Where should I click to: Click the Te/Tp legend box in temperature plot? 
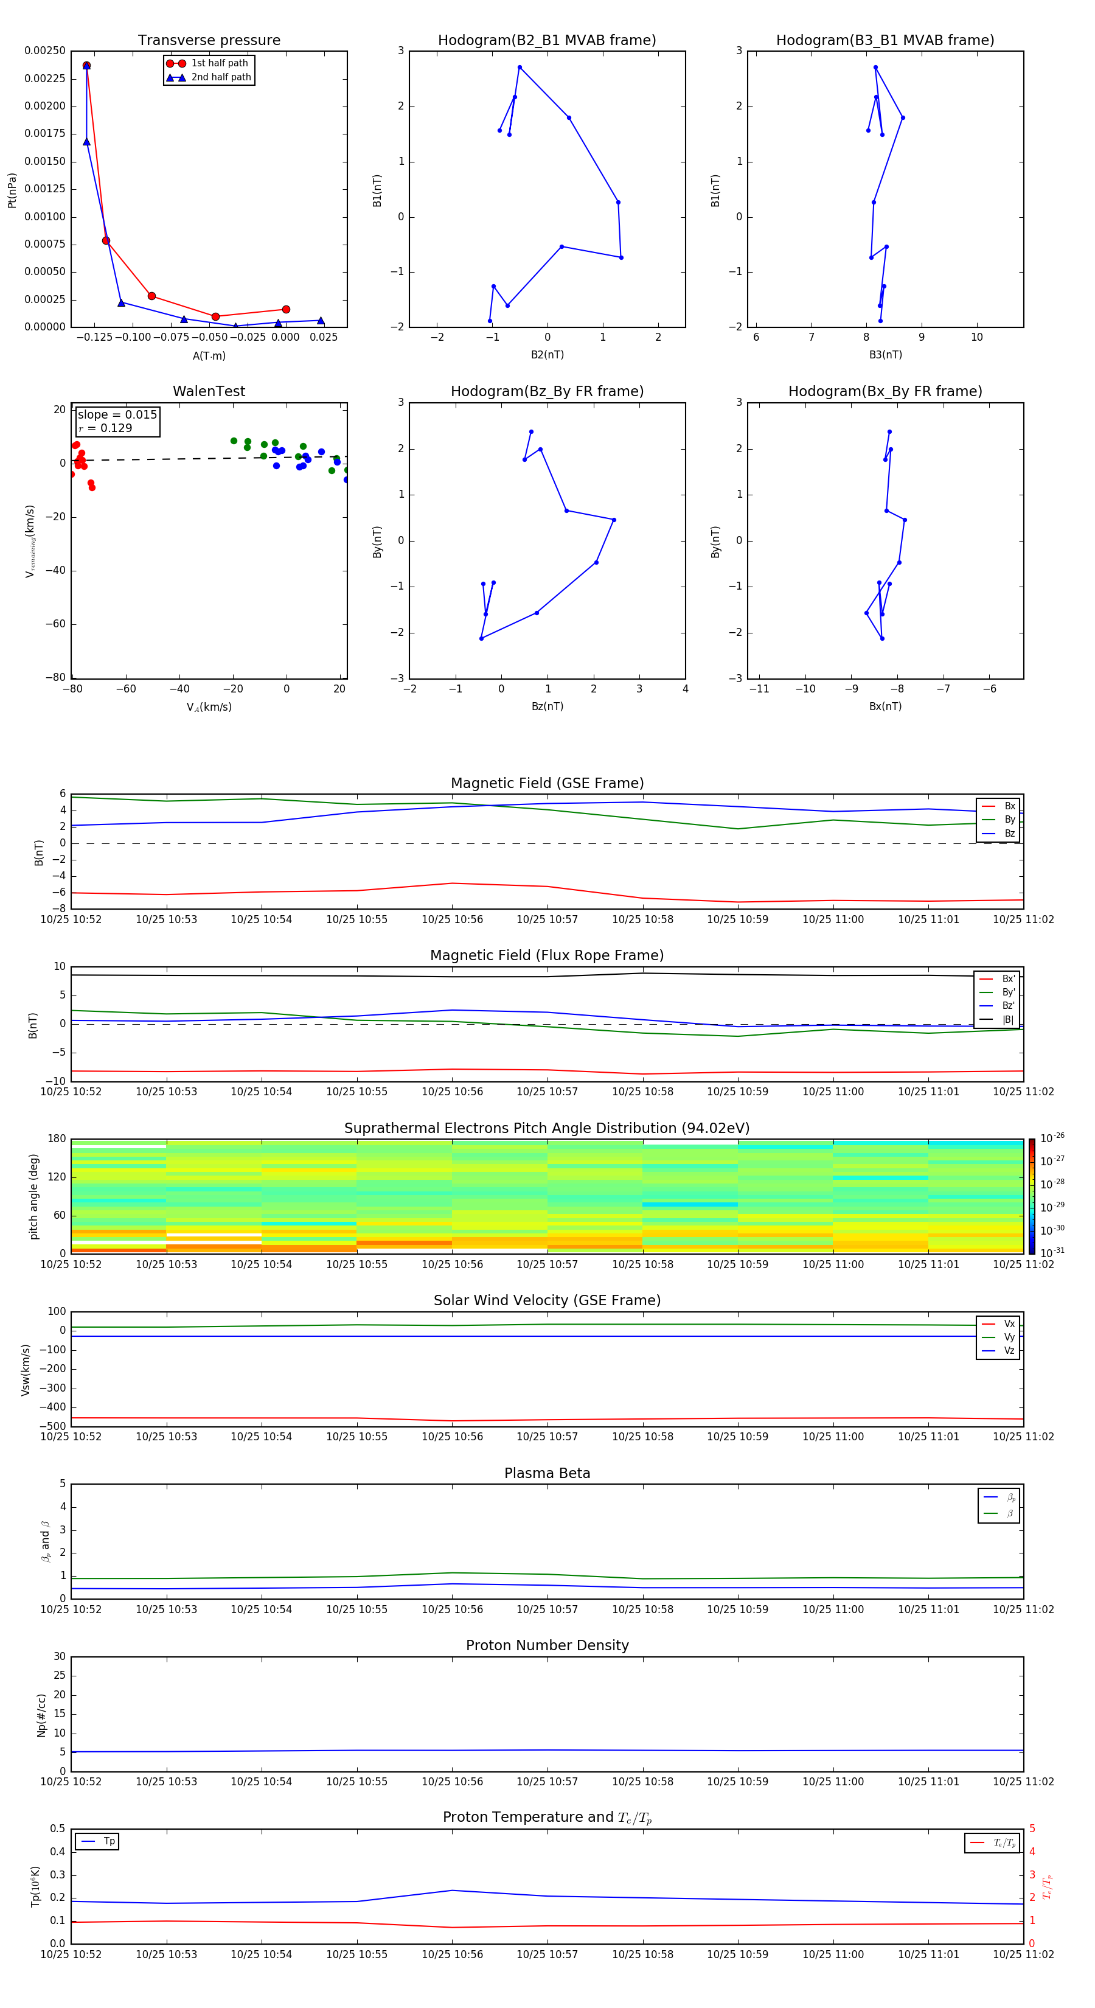click(992, 1842)
